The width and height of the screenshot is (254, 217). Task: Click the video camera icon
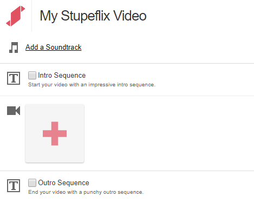(x=14, y=111)
